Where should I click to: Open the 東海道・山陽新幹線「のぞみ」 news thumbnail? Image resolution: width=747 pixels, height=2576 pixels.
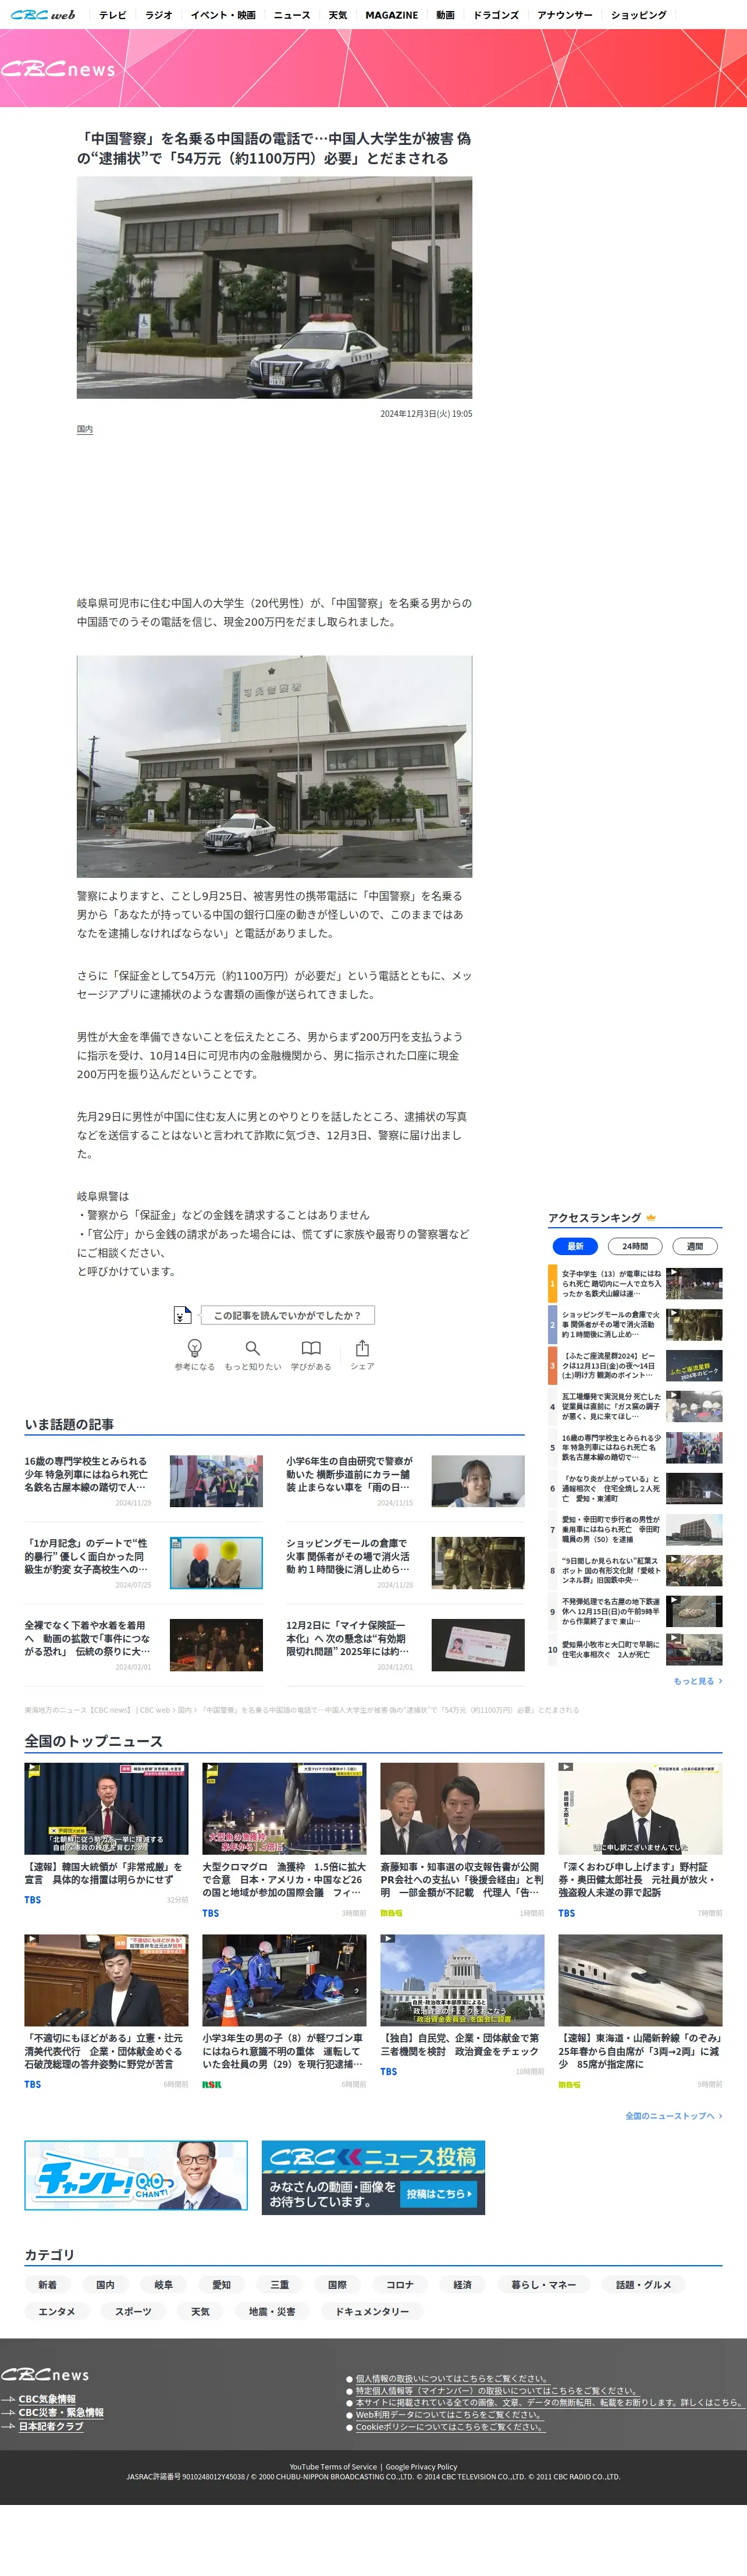click(640, 1980)
